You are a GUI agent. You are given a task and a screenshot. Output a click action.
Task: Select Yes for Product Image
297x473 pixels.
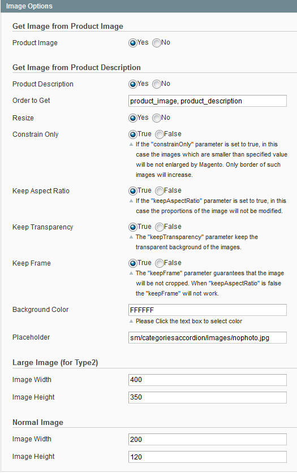click(x=133, y=43)
